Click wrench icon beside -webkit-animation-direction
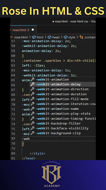106x190 pixels. pyautogui.click(x=32, y=89)
